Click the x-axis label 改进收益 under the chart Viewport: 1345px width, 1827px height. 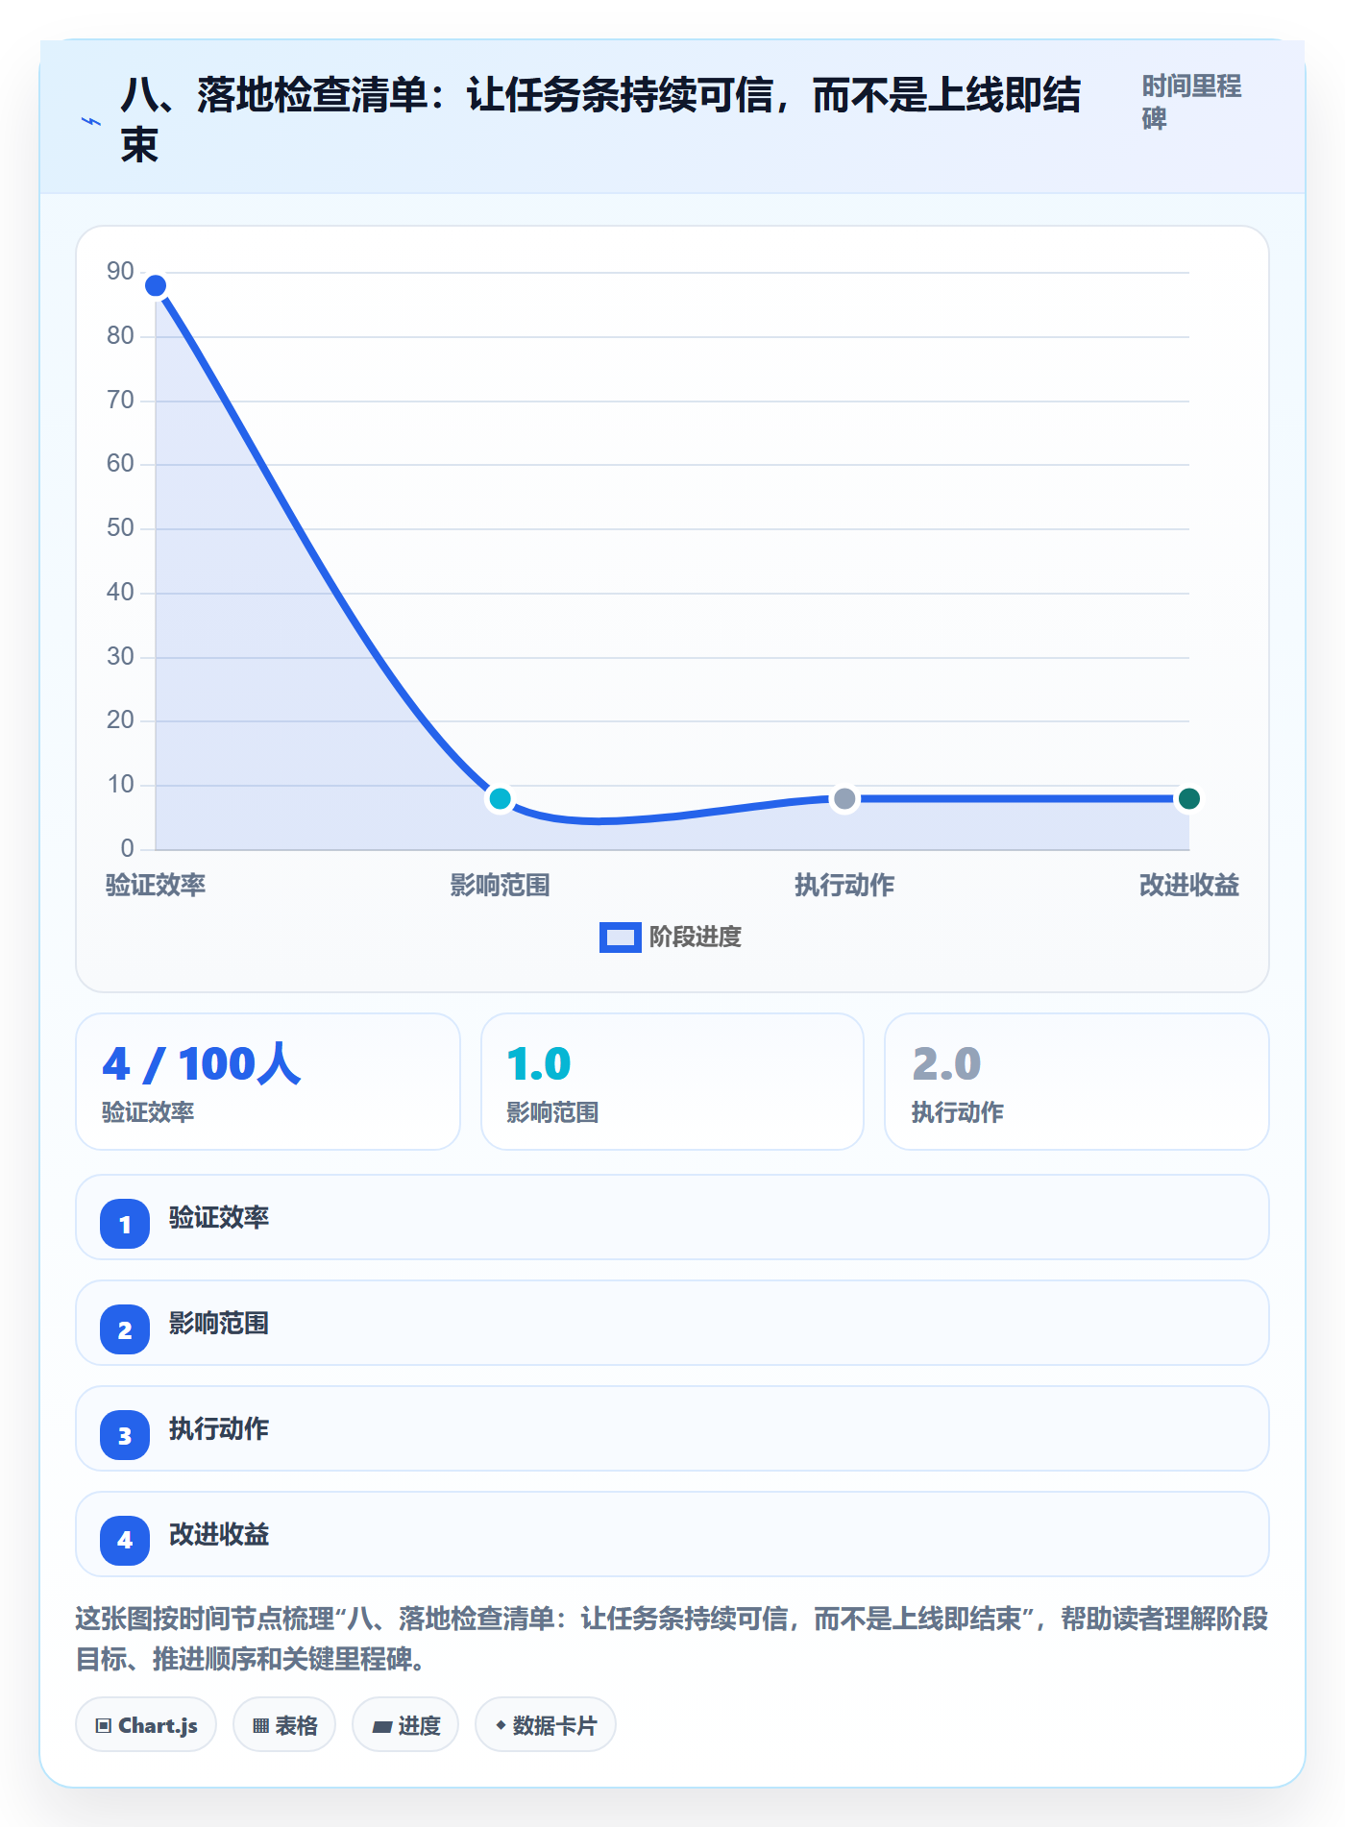tap(1189, 885)
